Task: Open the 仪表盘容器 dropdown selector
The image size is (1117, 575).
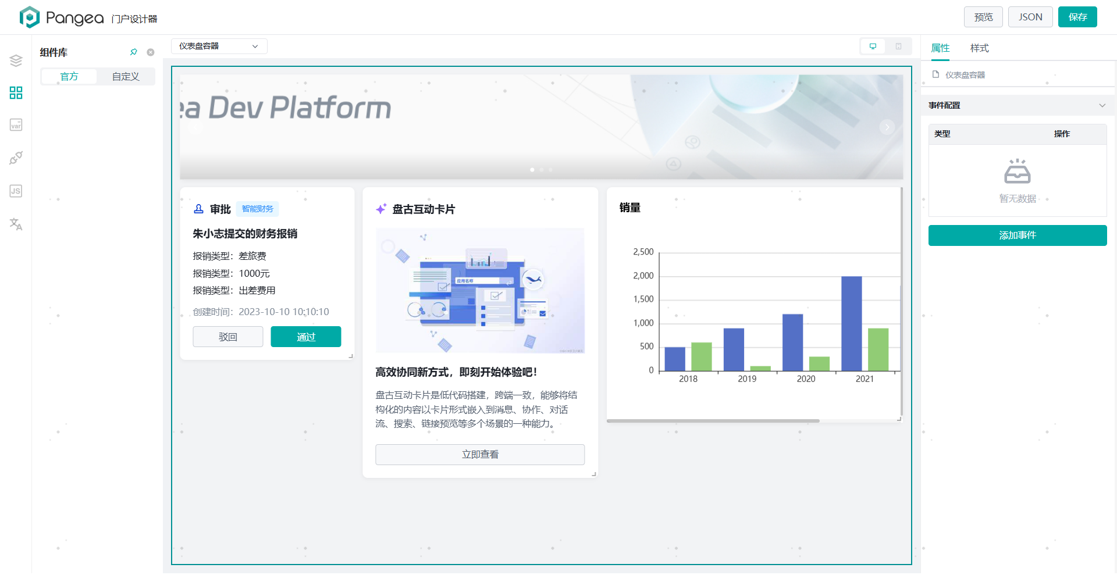Action: [x=219, y=46]
